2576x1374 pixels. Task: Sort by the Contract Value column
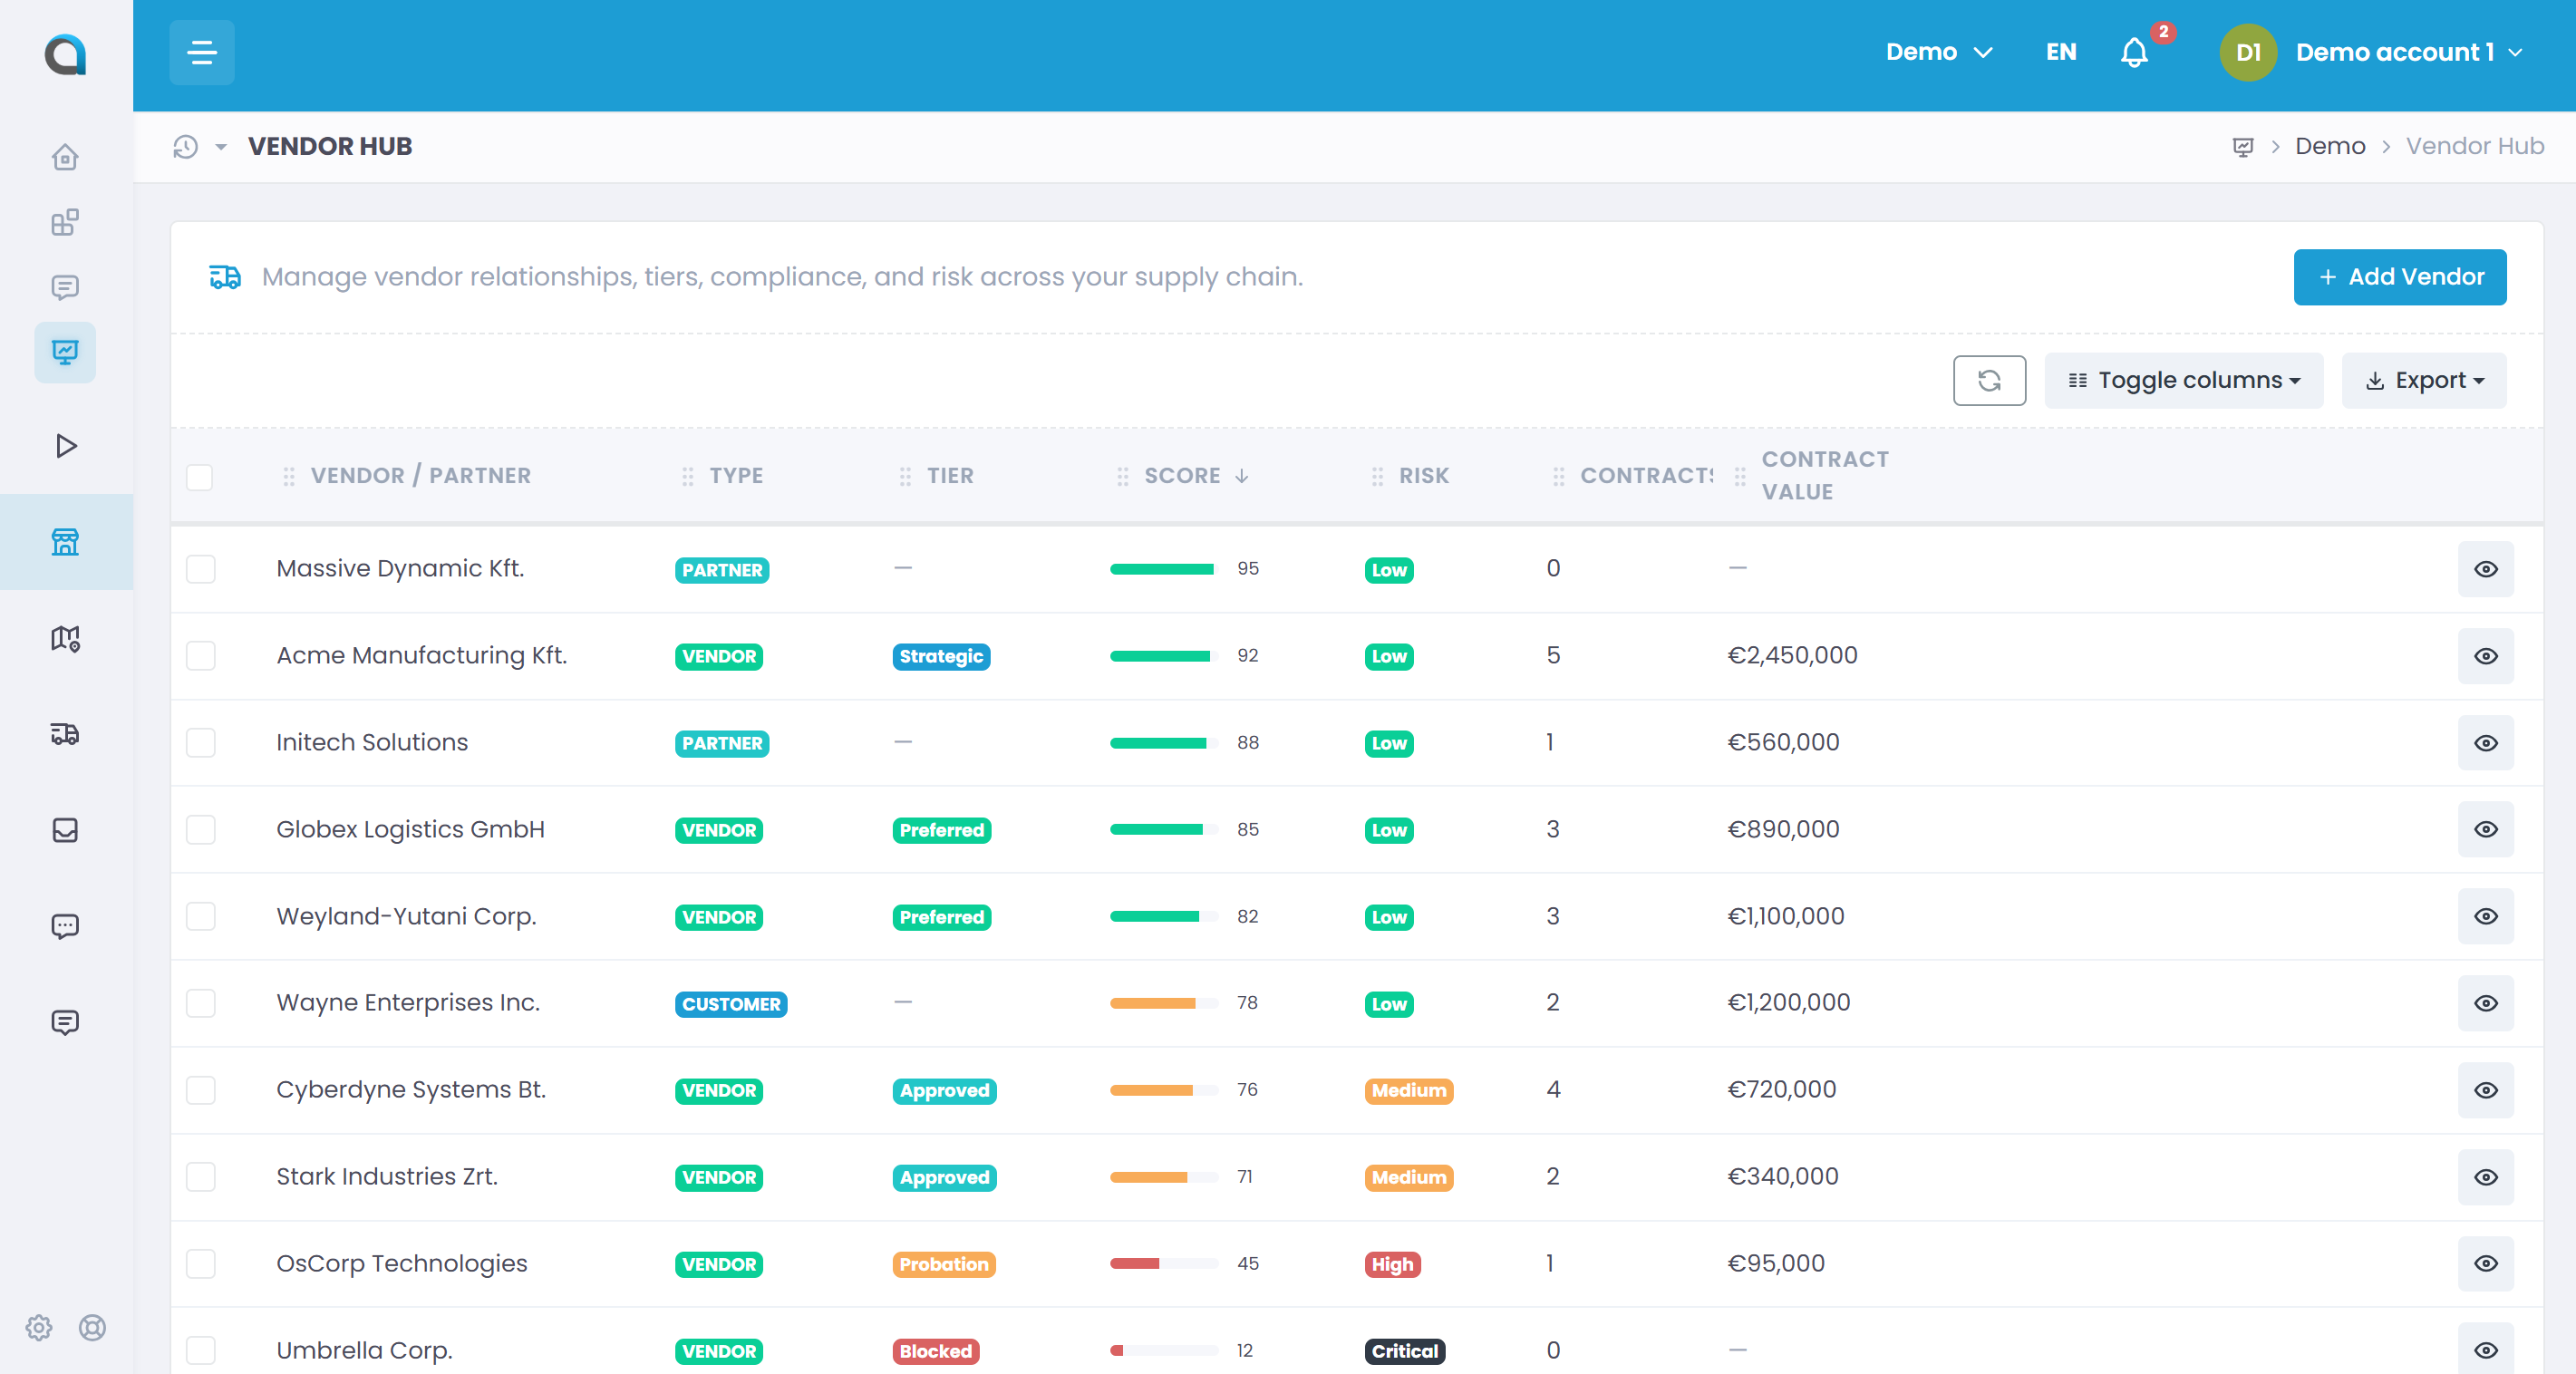click(x=1825, y=476)
